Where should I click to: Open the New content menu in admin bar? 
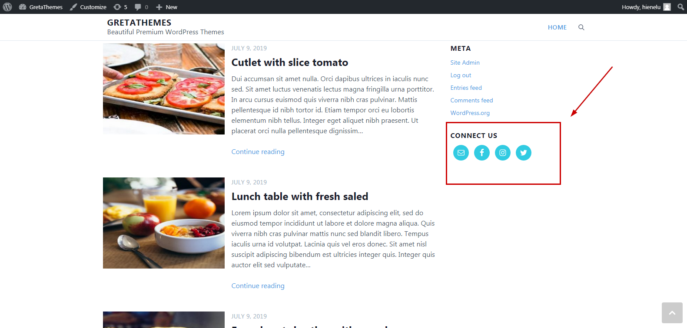(x=166, y=7)
